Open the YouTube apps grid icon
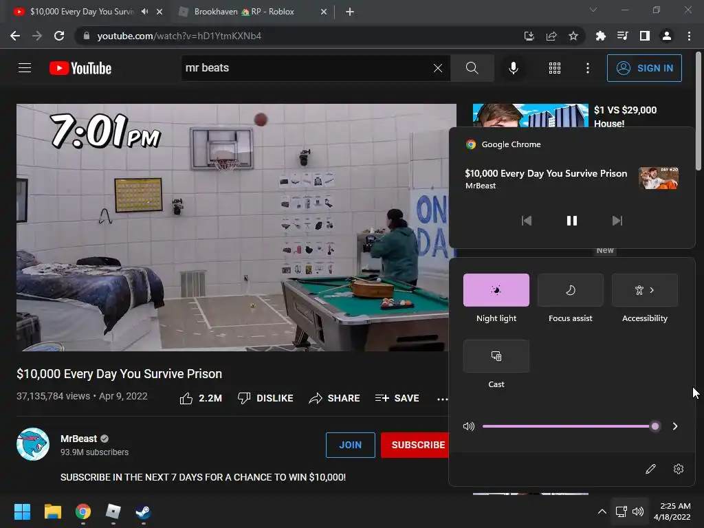Screen dimensions: 704x528 pos(555,68)
